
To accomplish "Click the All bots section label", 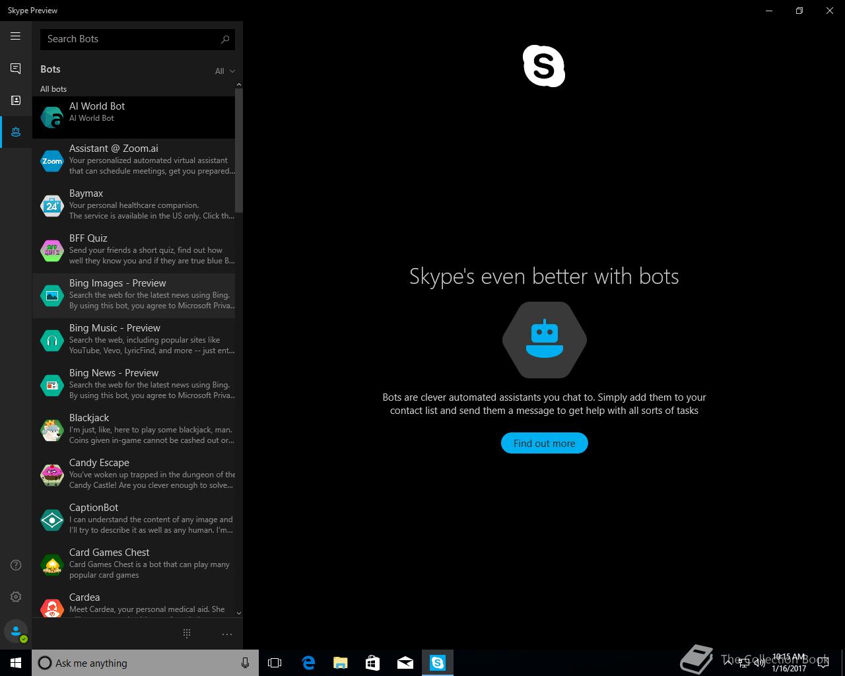I will pyautogui.click(x=53, y=88).
